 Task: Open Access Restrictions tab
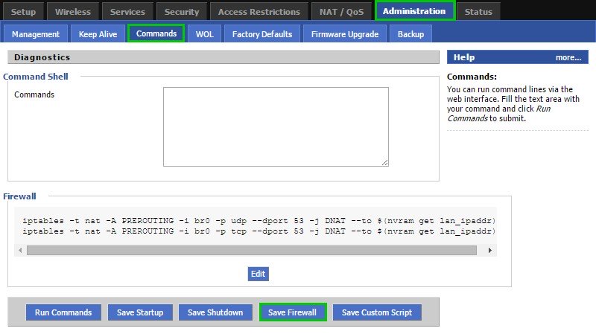pos(259,11)
